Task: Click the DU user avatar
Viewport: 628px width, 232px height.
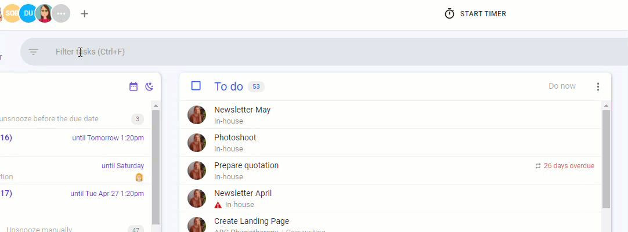Action: (28, 13)
